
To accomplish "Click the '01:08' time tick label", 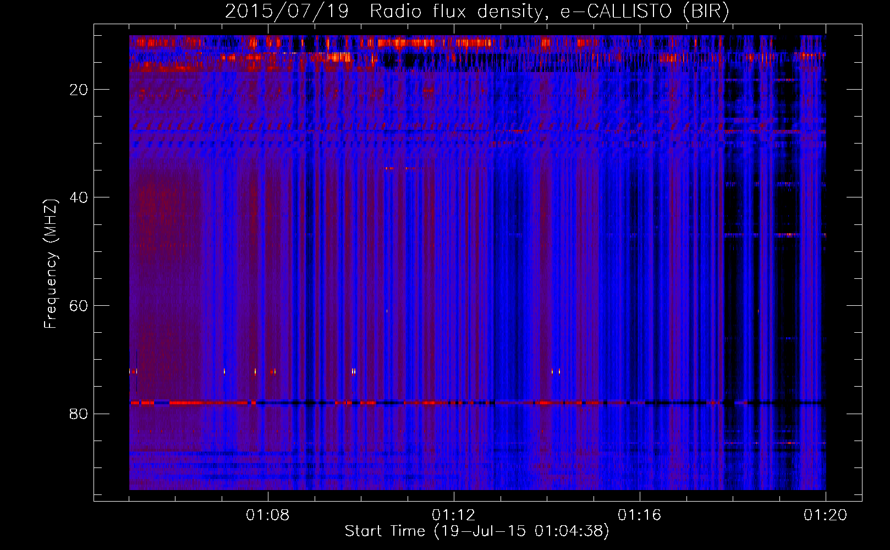I will pyautogui.click(x=268, y=515).
